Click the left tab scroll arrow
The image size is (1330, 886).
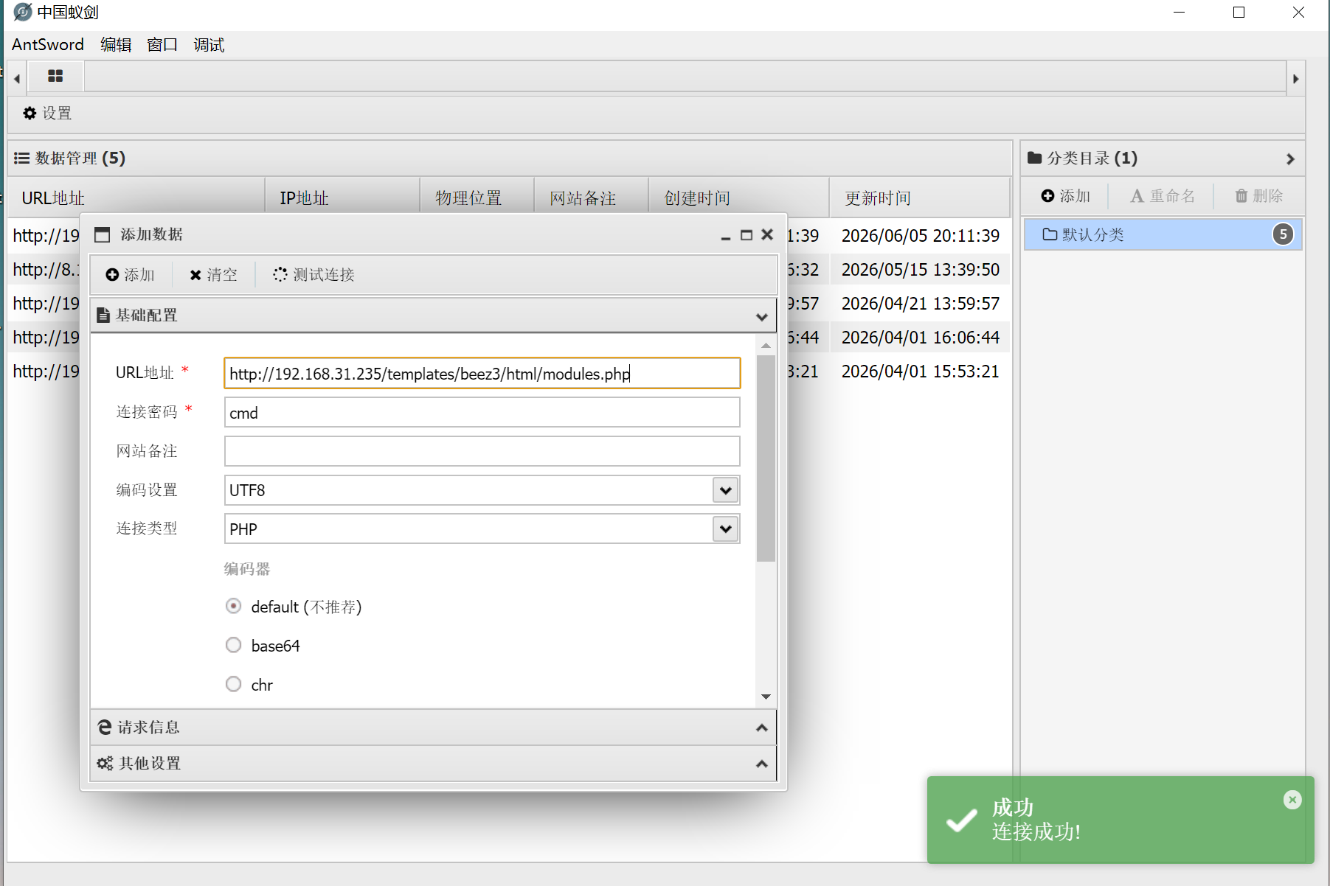pos(17,78)
